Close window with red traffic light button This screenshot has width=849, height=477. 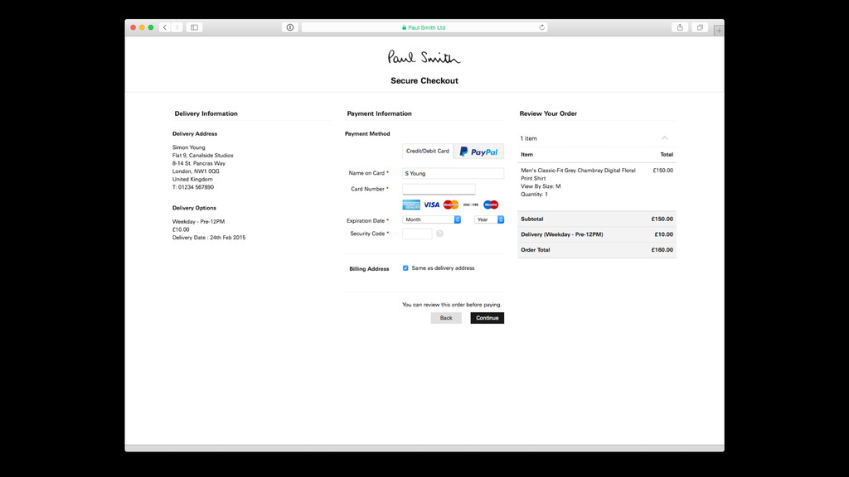coord(133,27)
